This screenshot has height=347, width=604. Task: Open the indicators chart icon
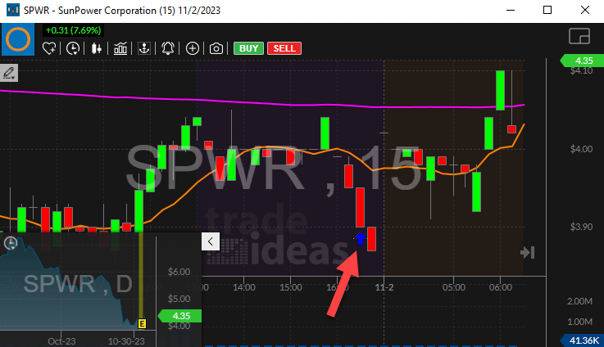pos(120,48)
